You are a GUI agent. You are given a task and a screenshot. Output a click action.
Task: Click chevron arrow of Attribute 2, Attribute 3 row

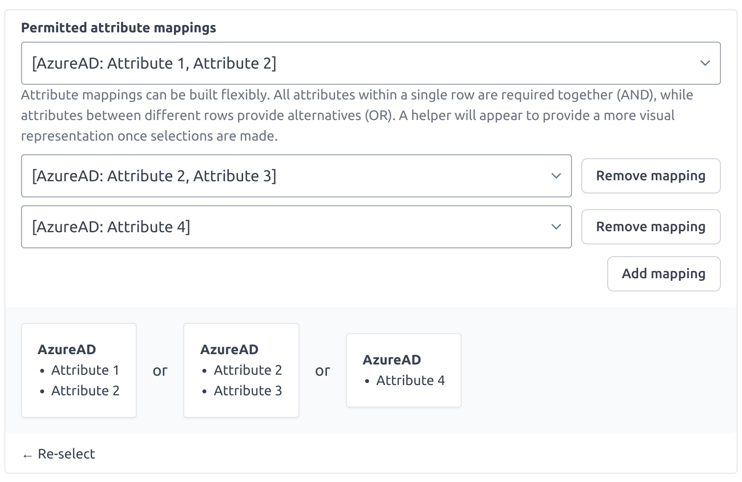(556, 176)
